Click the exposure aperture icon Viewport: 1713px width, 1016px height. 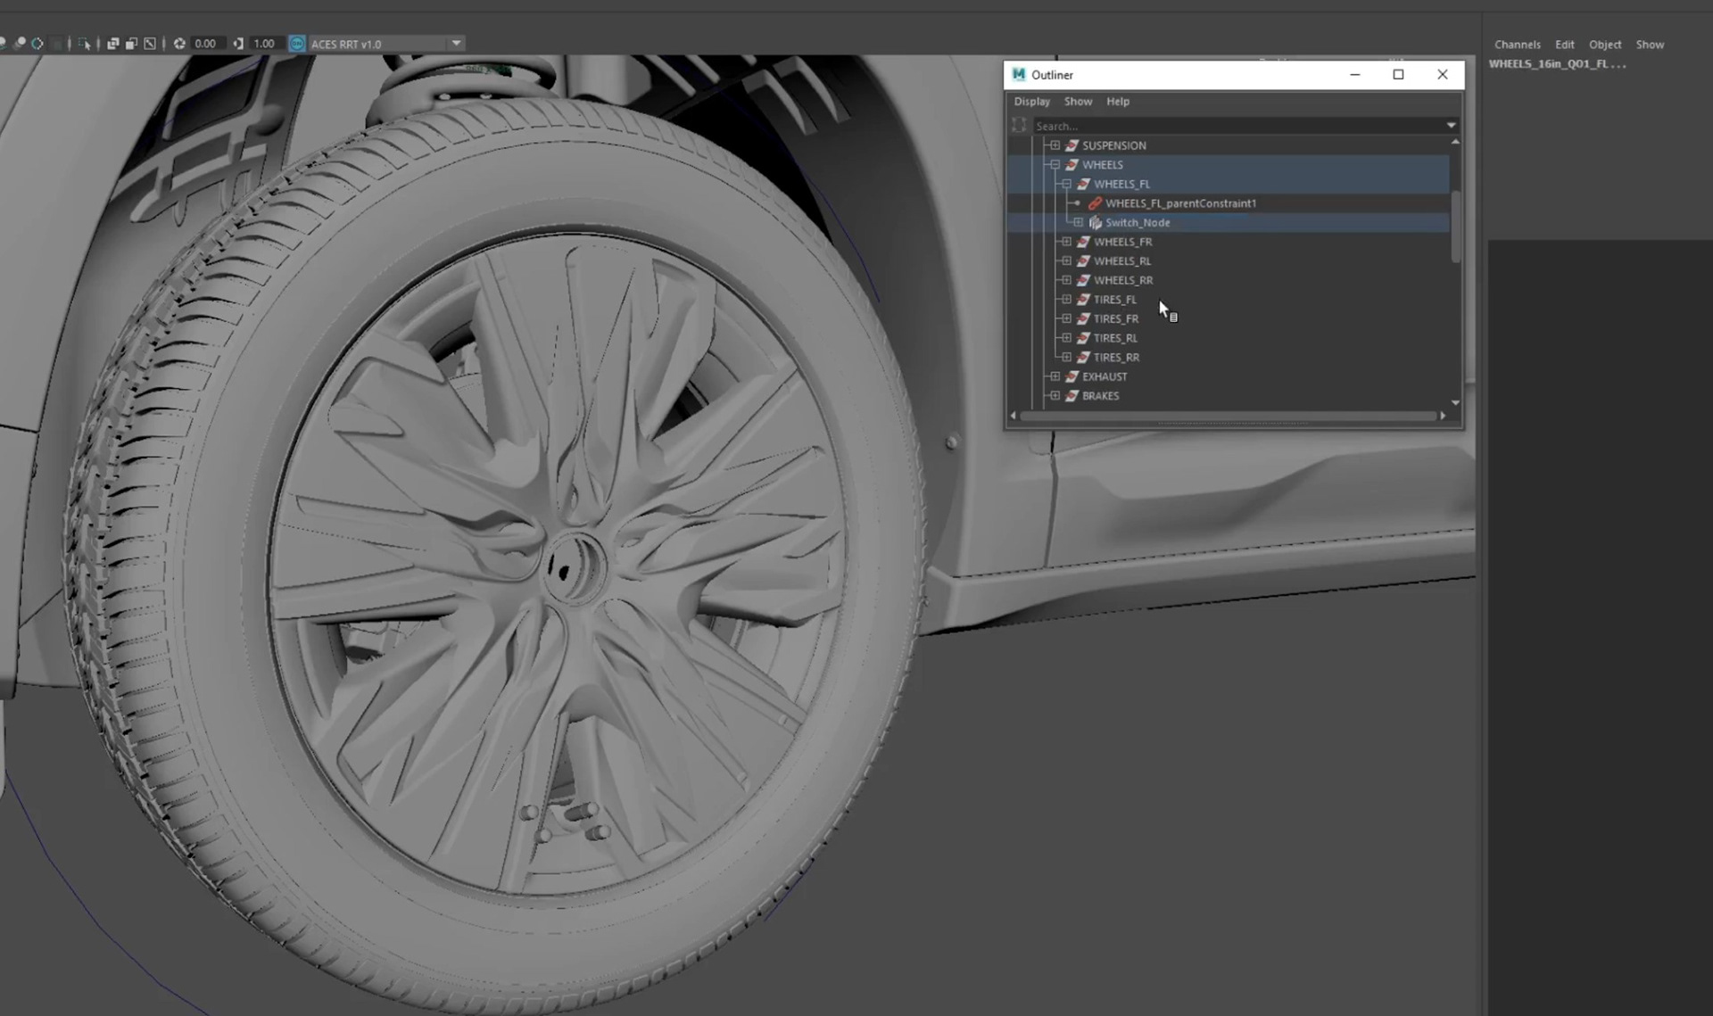click(179, 44)
